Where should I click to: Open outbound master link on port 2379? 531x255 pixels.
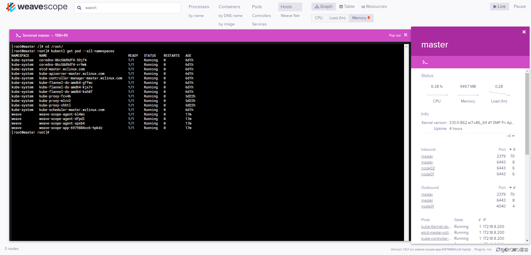(427, 195)
